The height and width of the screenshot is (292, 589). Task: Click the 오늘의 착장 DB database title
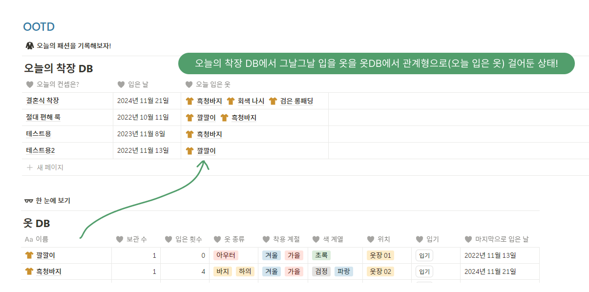click(58, 68)
